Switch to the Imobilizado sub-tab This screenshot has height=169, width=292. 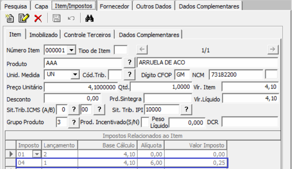[43, 35]
